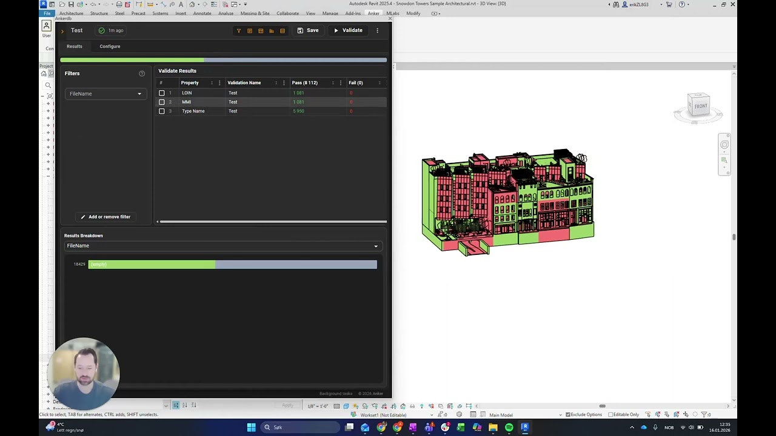Open the three-dot menu of the Property column
Image resolution: width=776 pixels, height=436 pixels.
tap(219, 83)
